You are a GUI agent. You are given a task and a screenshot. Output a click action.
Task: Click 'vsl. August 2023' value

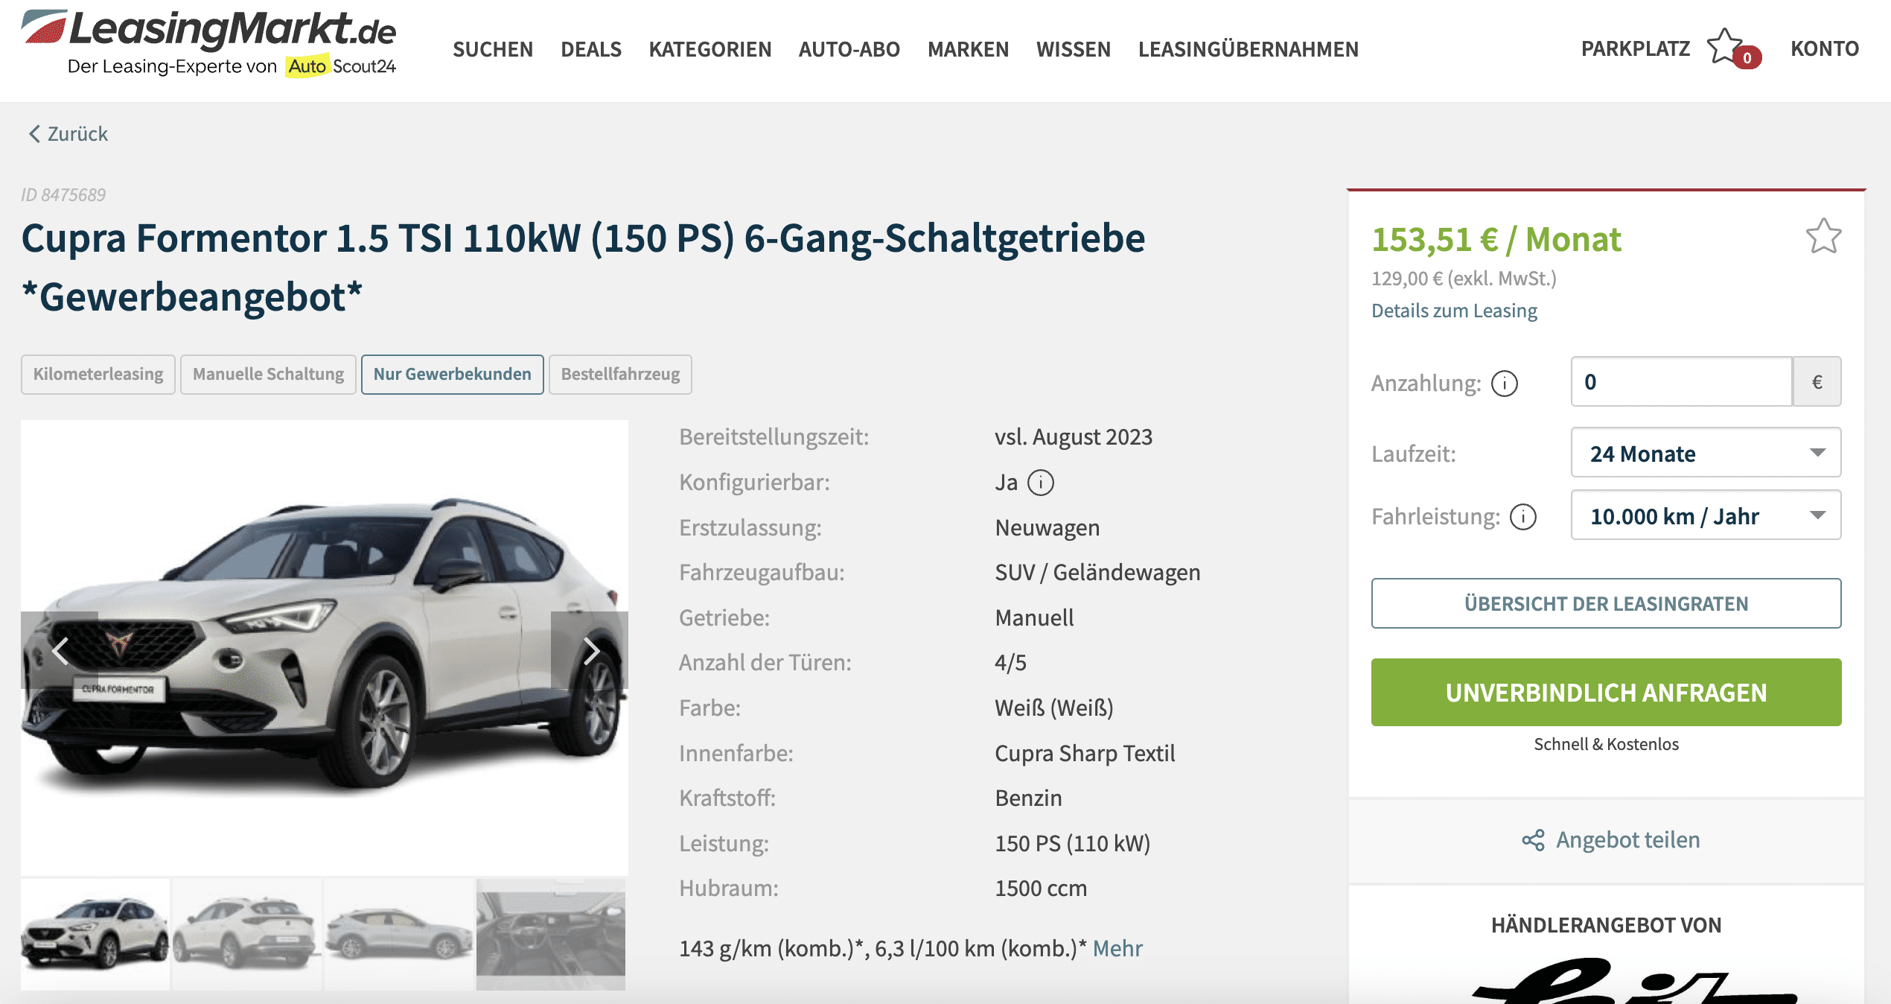coord(1074,437)
